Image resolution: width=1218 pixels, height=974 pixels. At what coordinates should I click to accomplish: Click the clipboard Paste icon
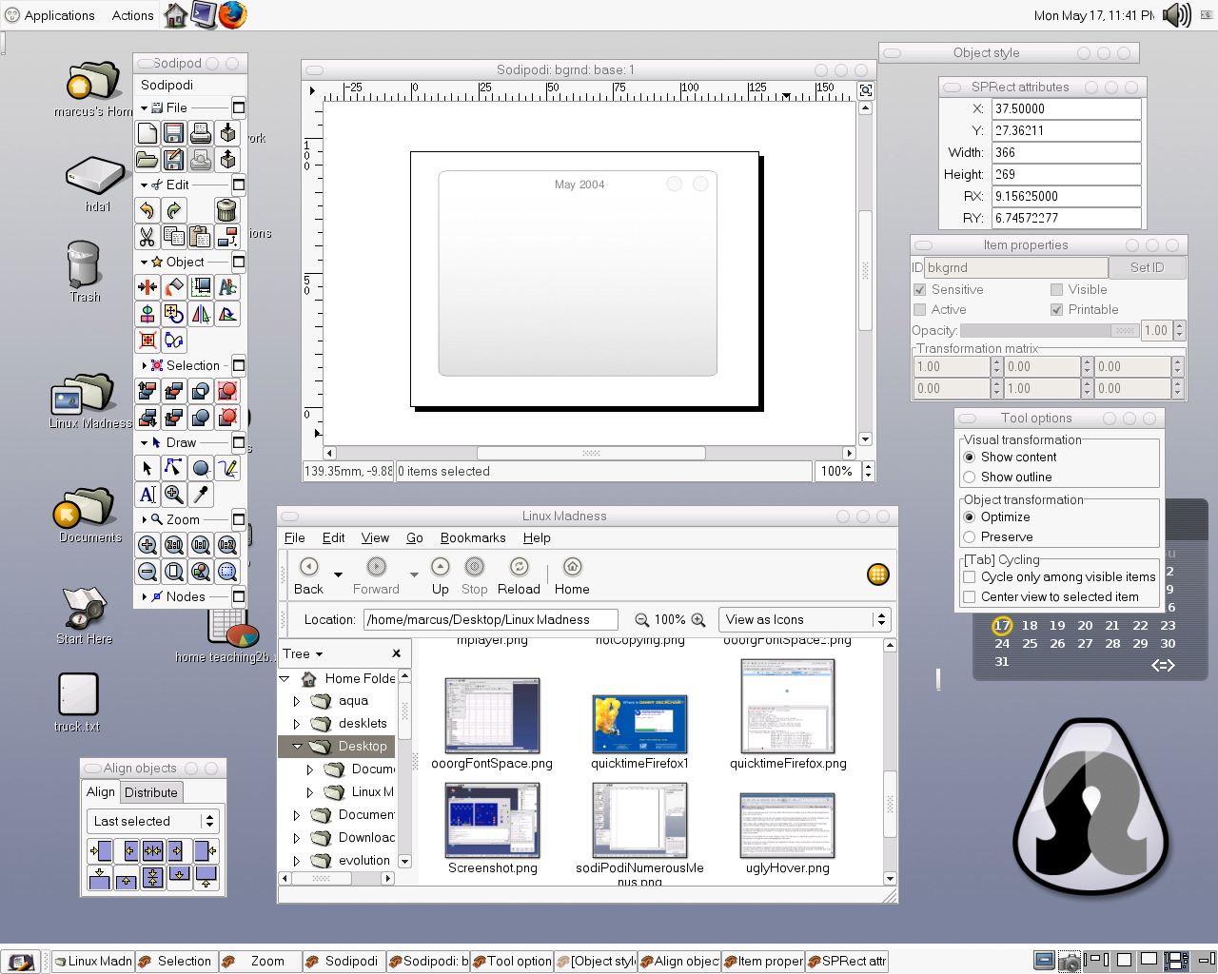coord(201,237)
